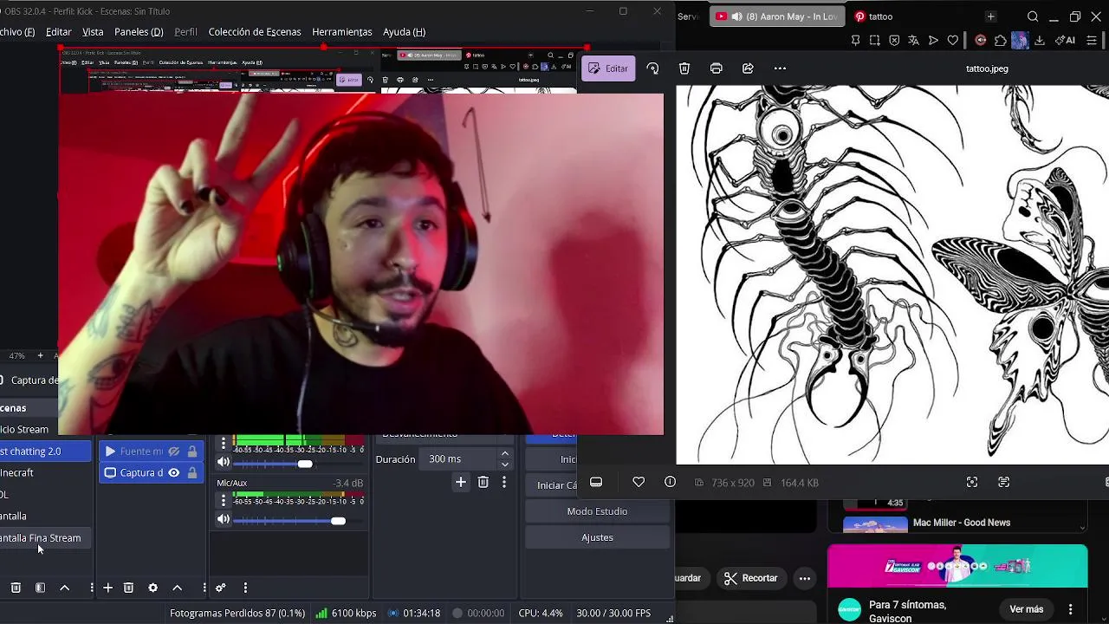Viewport: 1109px width, 624px height.
Task: Print the tattoo image
Action: tap(716, 68)
